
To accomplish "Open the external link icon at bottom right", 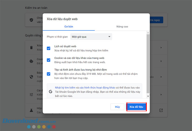I will tap(161, 110).
